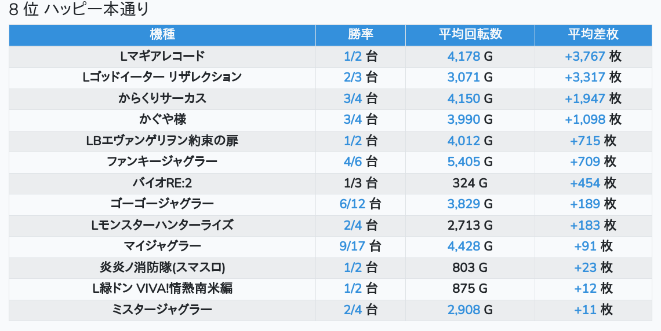Click L緑ドン VIVA!情熱南米編 machine name
661x331 pixels.
point(162,289)
